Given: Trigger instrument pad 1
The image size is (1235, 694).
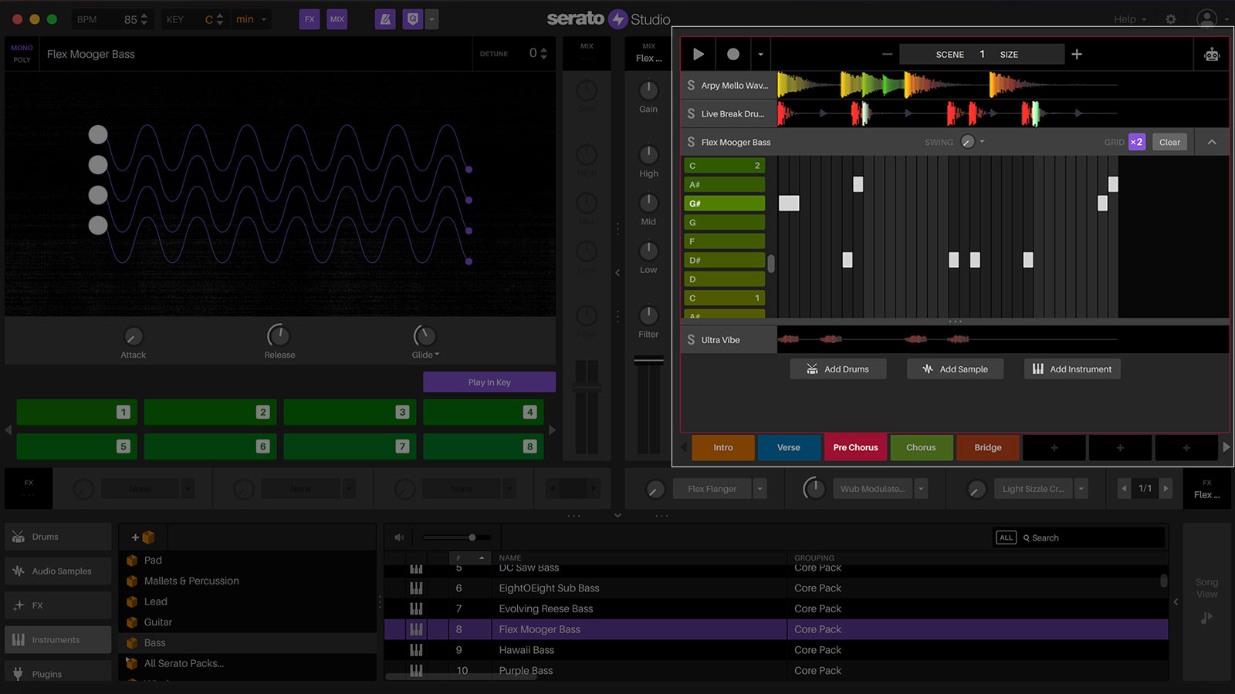Looking at the screenshot, I should click(76, 412).
